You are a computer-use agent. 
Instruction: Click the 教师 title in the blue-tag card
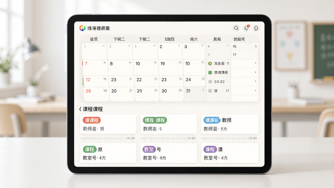(x=227, y=120)
